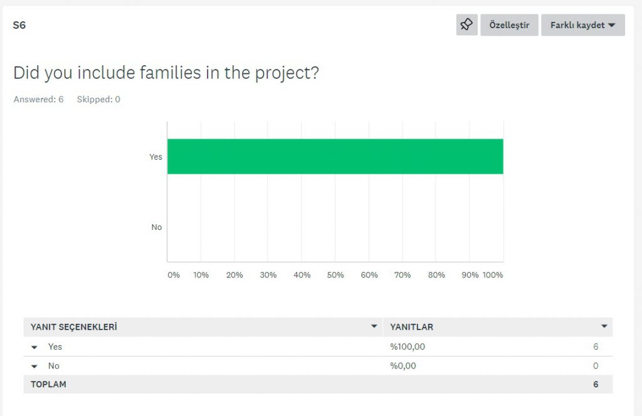
Task: Select the question title text
Action: coord(166,73)
